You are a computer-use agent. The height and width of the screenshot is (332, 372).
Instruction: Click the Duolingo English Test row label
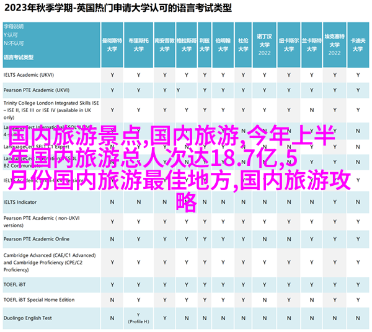point(27,318)
